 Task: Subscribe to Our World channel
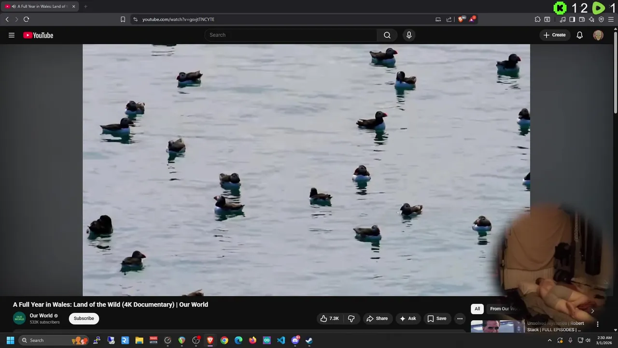click(x=84, y=319)
